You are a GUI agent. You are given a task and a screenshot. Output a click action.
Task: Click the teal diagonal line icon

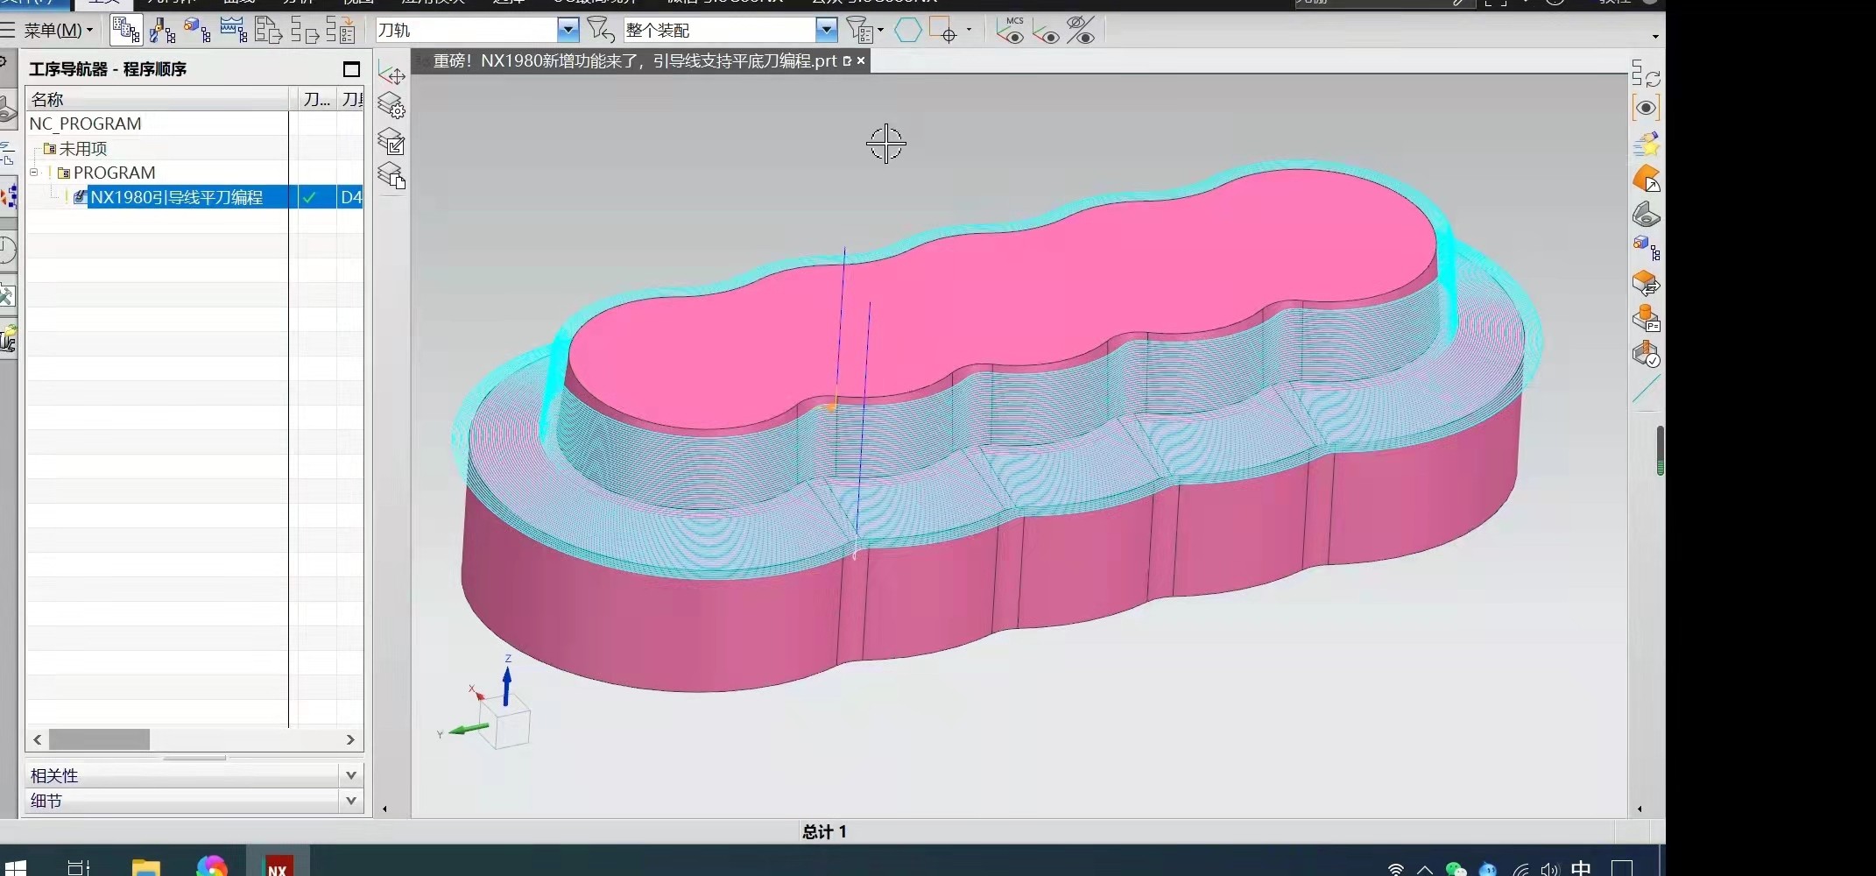coord(1647,389)
